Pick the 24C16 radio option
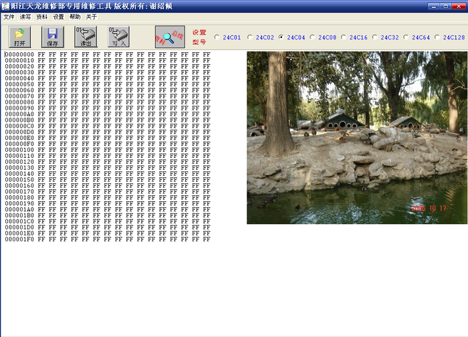 (x=354, y=37)
